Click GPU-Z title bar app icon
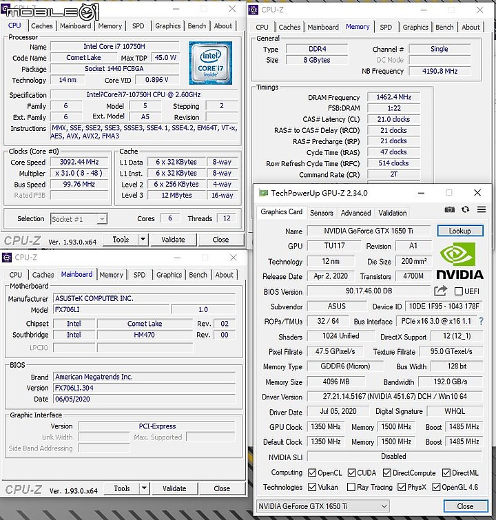This screenshot has width=496, height=520. (x=263, y=193)
